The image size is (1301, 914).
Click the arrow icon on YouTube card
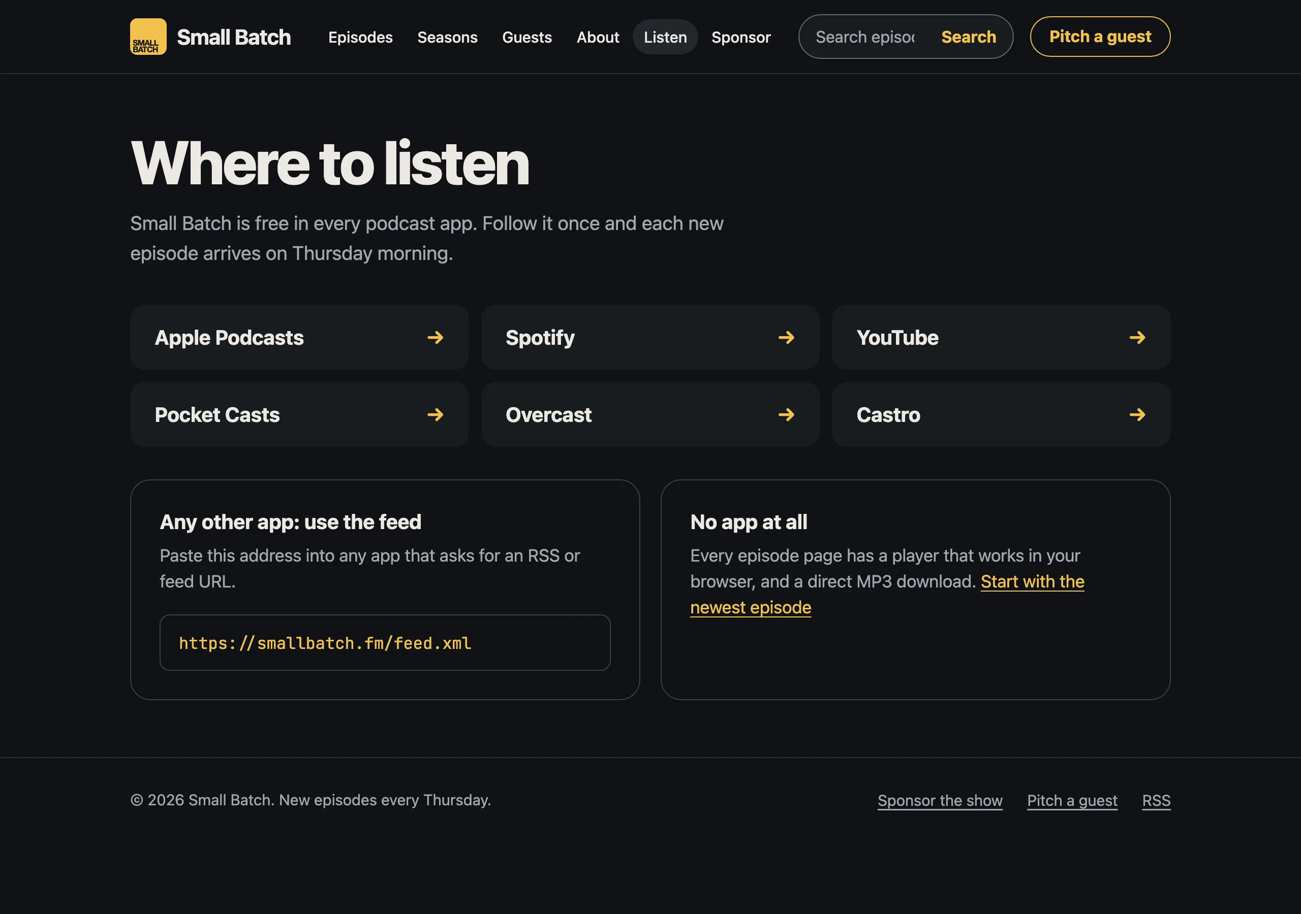coord(1137,338)
